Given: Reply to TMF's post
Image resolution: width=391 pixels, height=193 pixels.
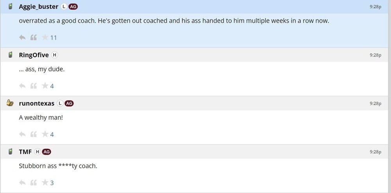Looking at the screenshot, I should 22,183.
